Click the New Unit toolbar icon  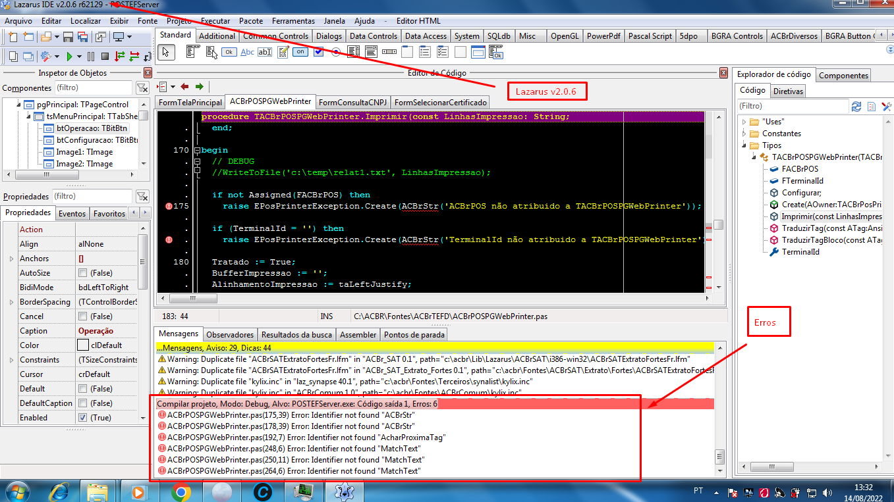pyautogui.click(x=13, y=37)
